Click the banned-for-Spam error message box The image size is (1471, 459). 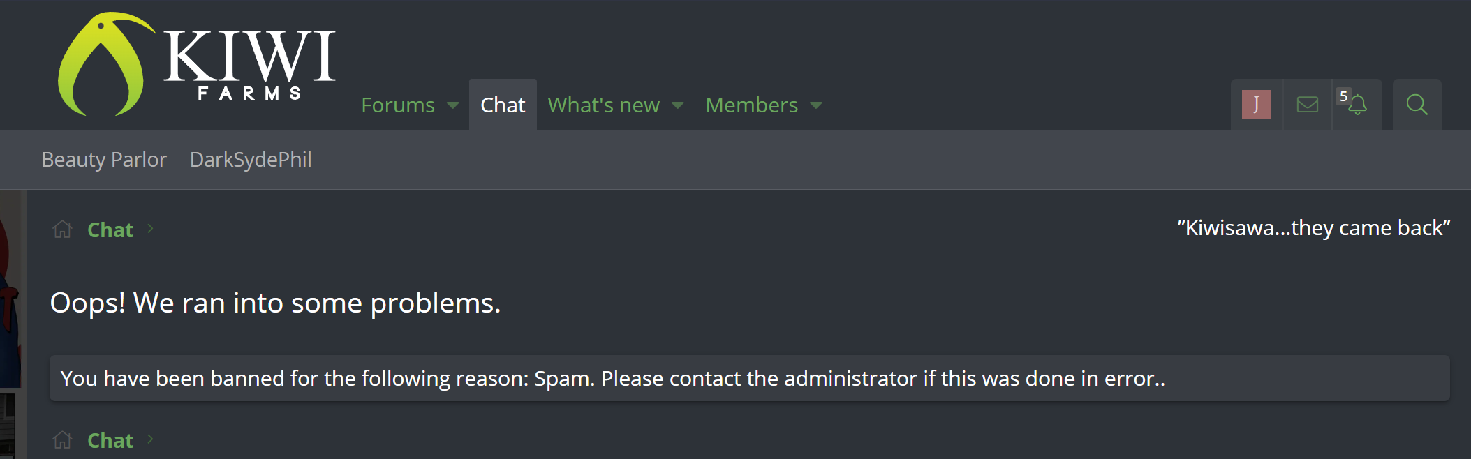749,378
